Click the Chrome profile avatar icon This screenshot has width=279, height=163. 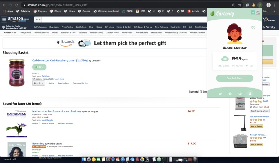[x=268, y=5]
